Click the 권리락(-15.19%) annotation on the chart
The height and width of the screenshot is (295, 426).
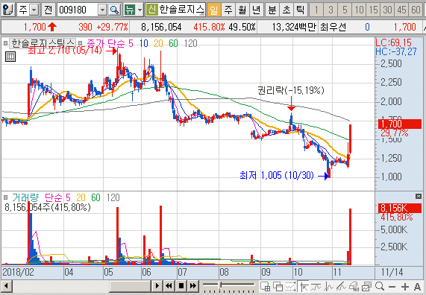click(291, 90)
